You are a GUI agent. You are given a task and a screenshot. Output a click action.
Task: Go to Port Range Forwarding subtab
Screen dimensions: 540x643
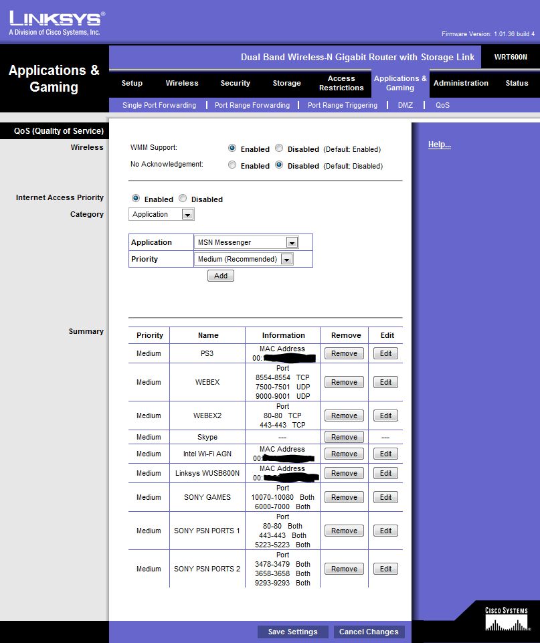coord(252,105)
